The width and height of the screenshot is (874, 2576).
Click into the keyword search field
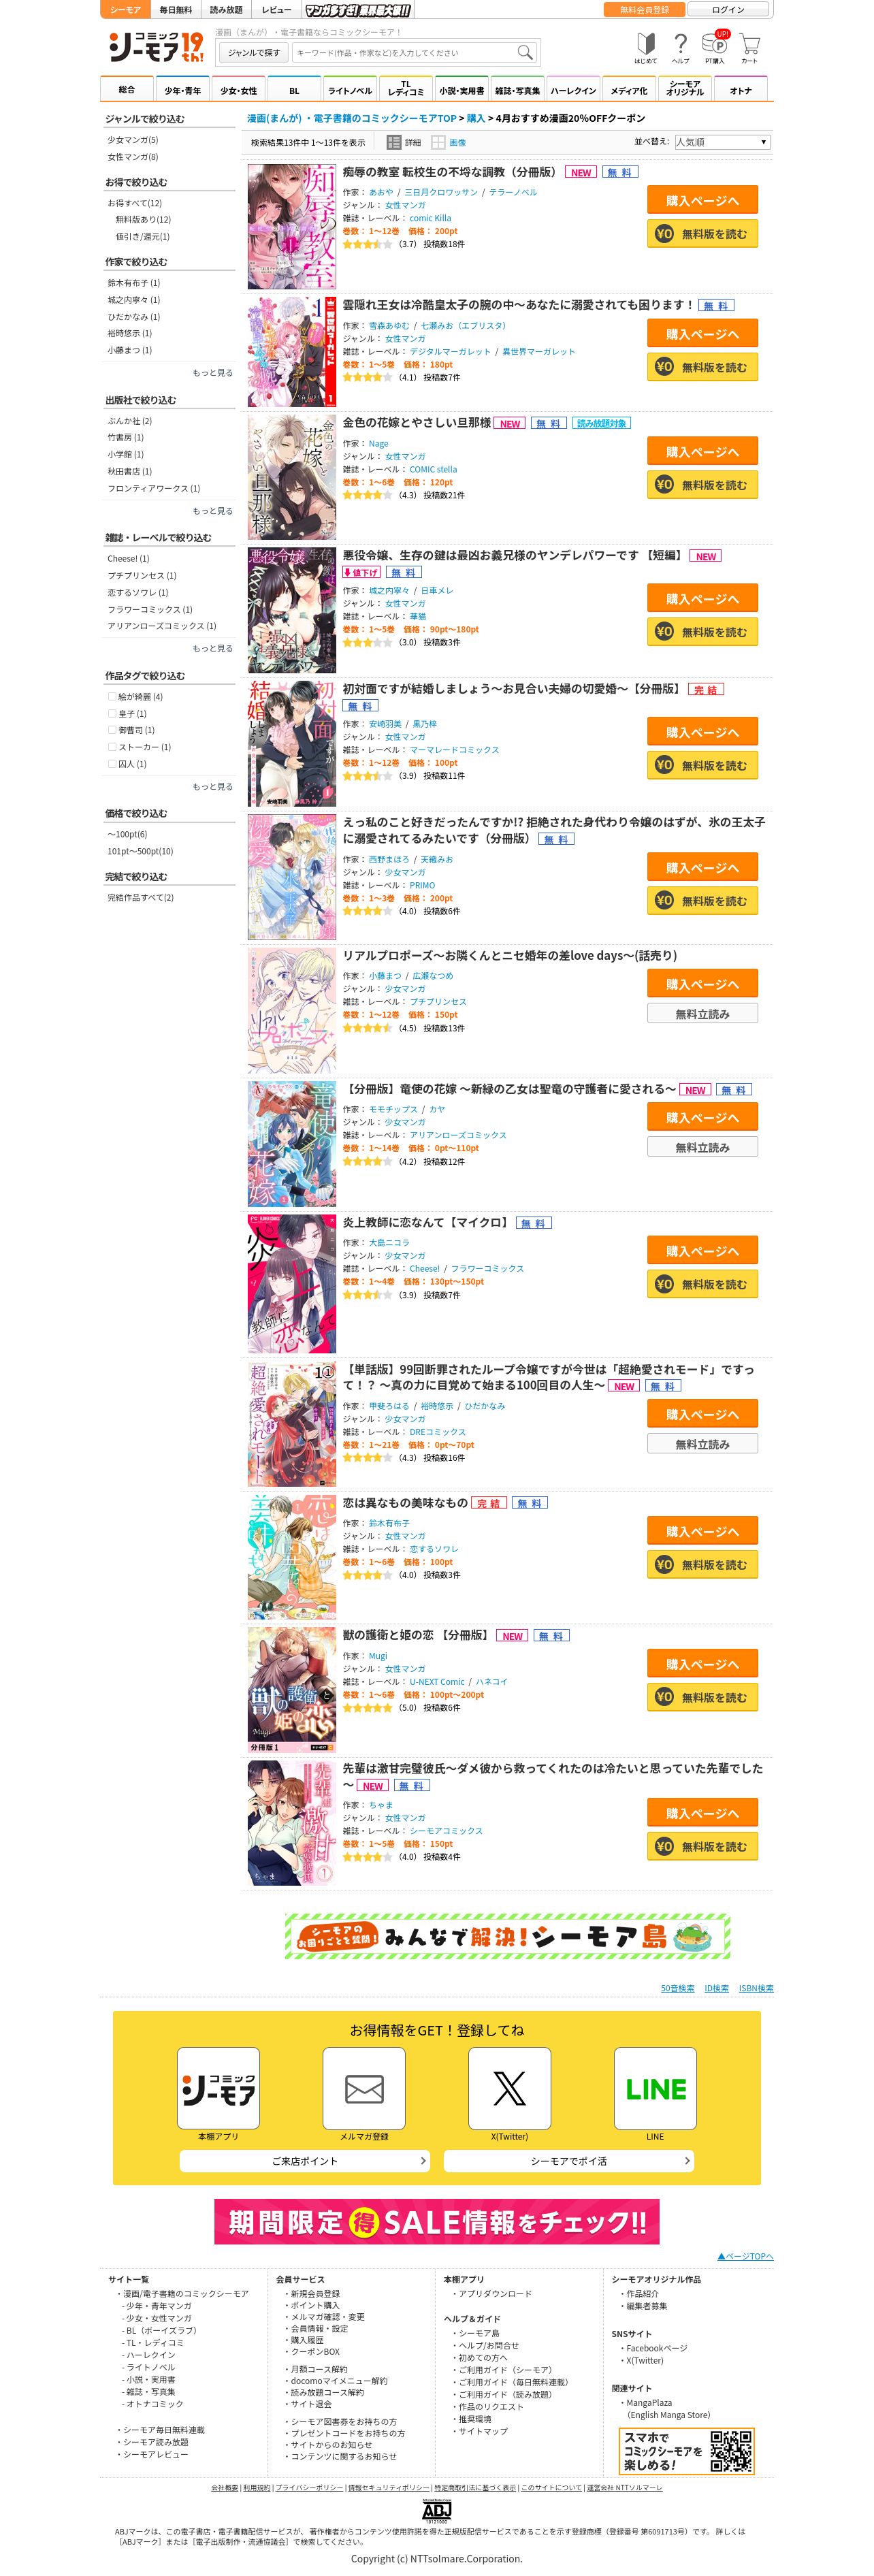point(403,53)
